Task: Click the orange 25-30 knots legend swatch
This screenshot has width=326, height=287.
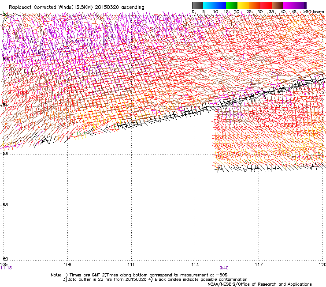Action: pyautogui.click(x=255, y=5)
